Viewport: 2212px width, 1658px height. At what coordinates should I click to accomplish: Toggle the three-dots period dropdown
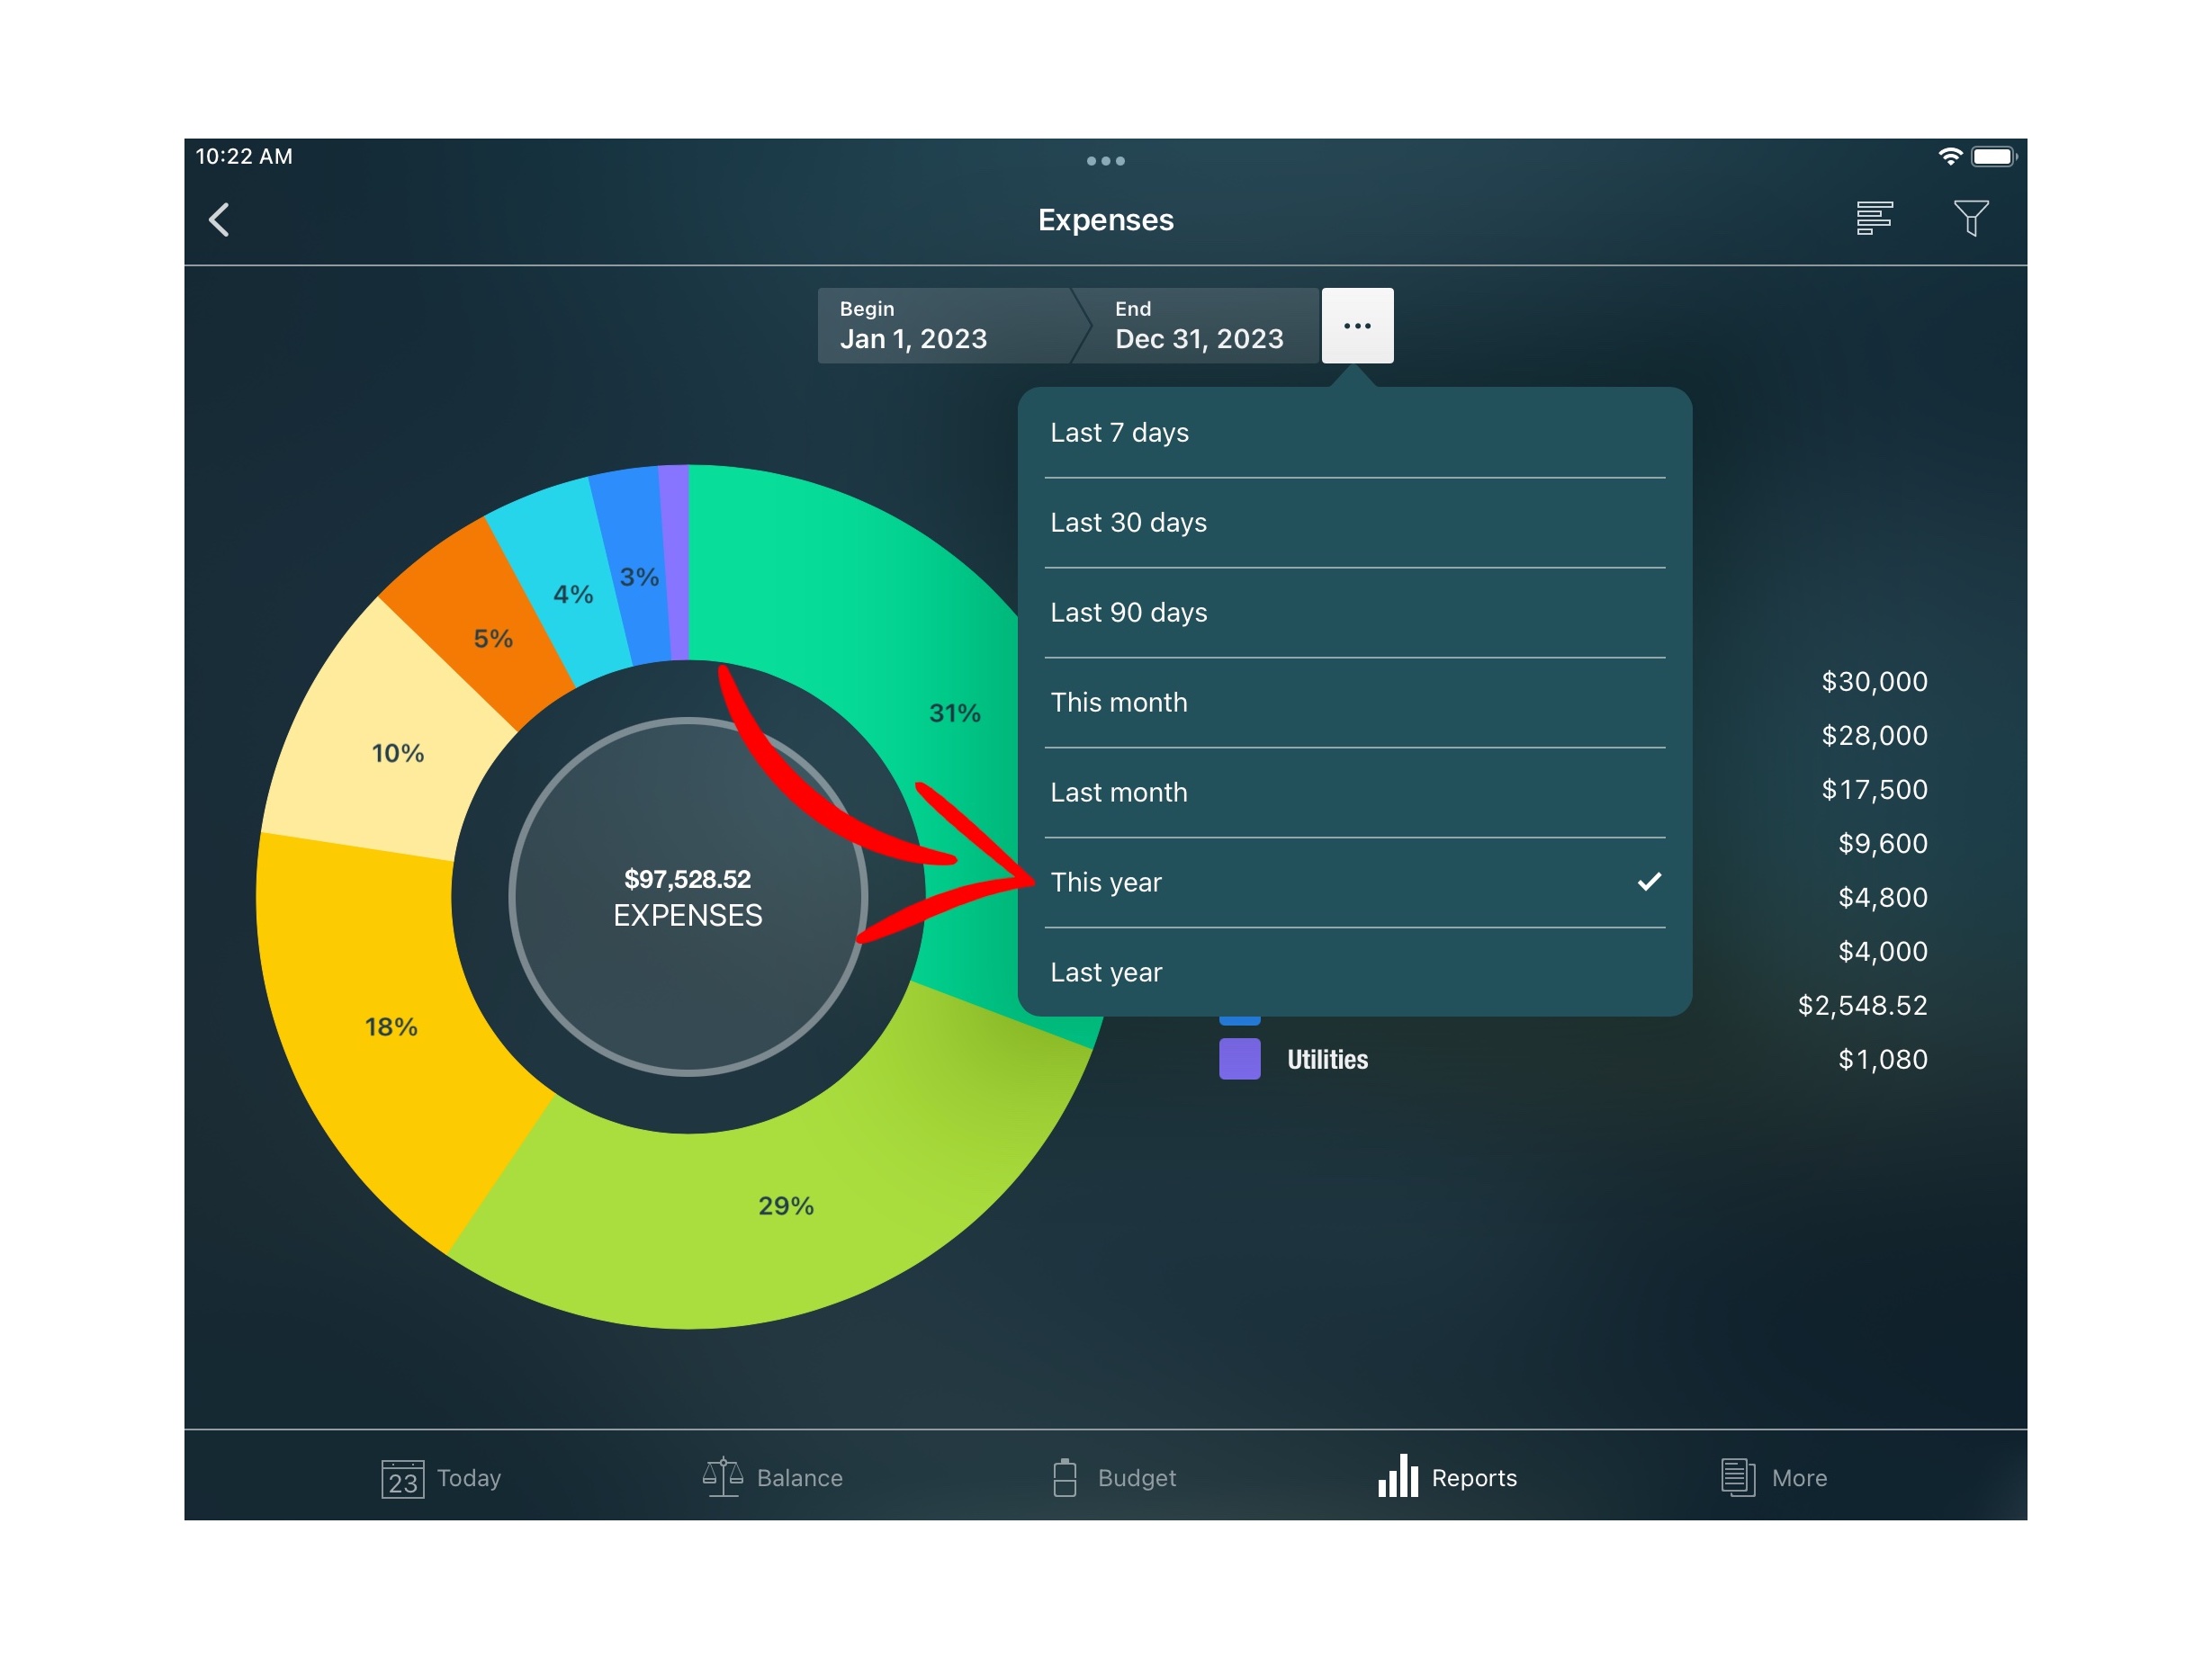coord(1357,326)
